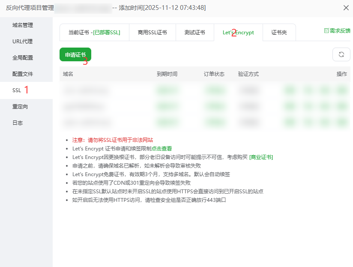Click the 点击查看 renewal limits link
353x267 pixels.
click(x=162, y=149)
